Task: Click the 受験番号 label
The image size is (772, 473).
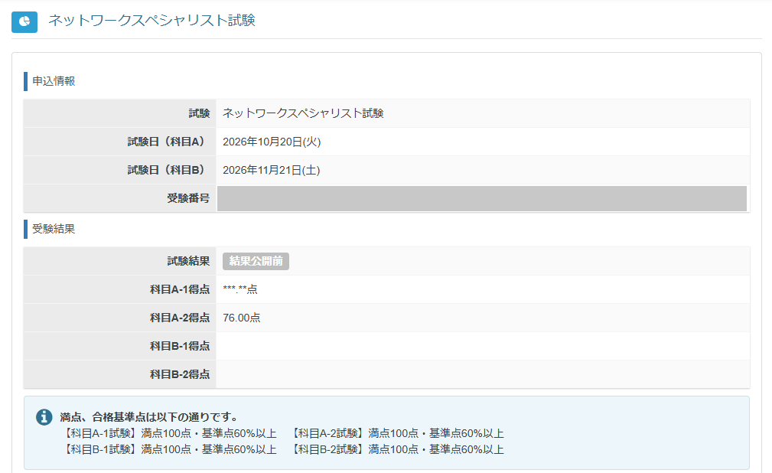Action: 188,198
